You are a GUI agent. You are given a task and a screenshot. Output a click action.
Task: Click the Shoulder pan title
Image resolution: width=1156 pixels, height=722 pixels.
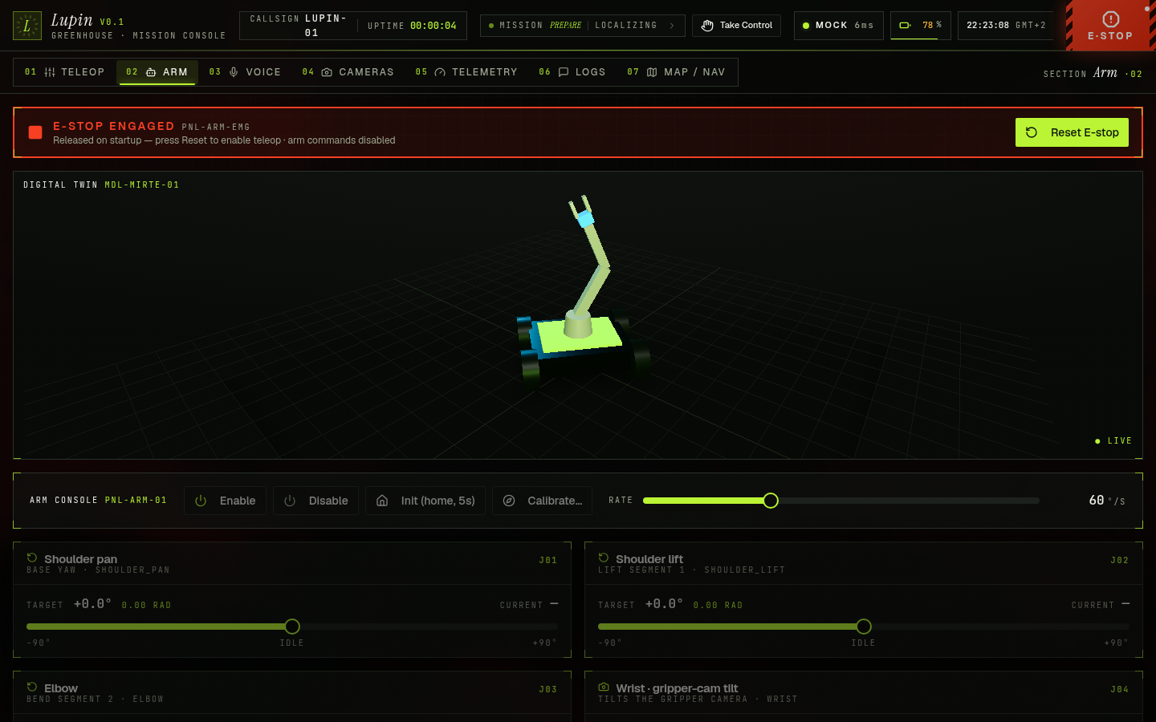pyautogui.click(x=80, y=559)
